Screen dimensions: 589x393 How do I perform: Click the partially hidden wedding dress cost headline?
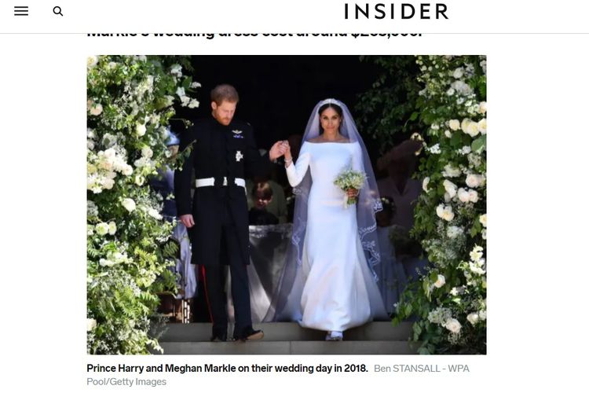click(254, 35)
